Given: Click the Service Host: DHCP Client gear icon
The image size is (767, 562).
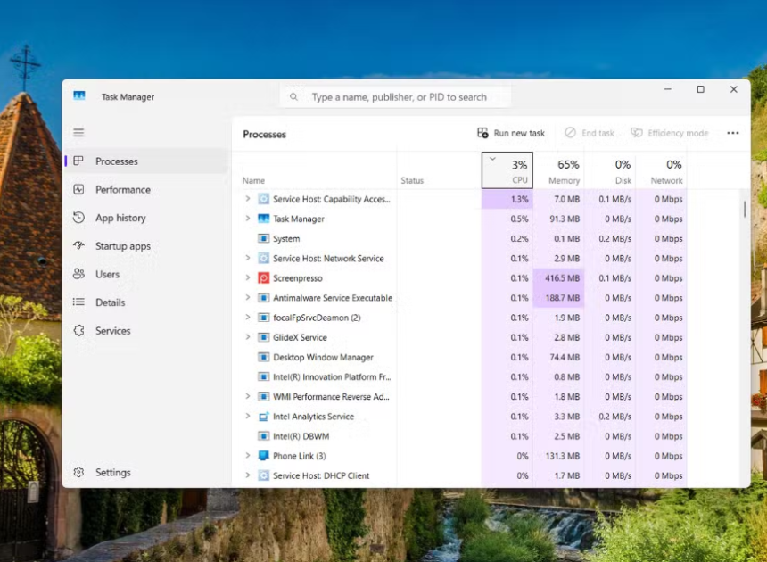Looking at the screenshot, I should tap(263, 475).
